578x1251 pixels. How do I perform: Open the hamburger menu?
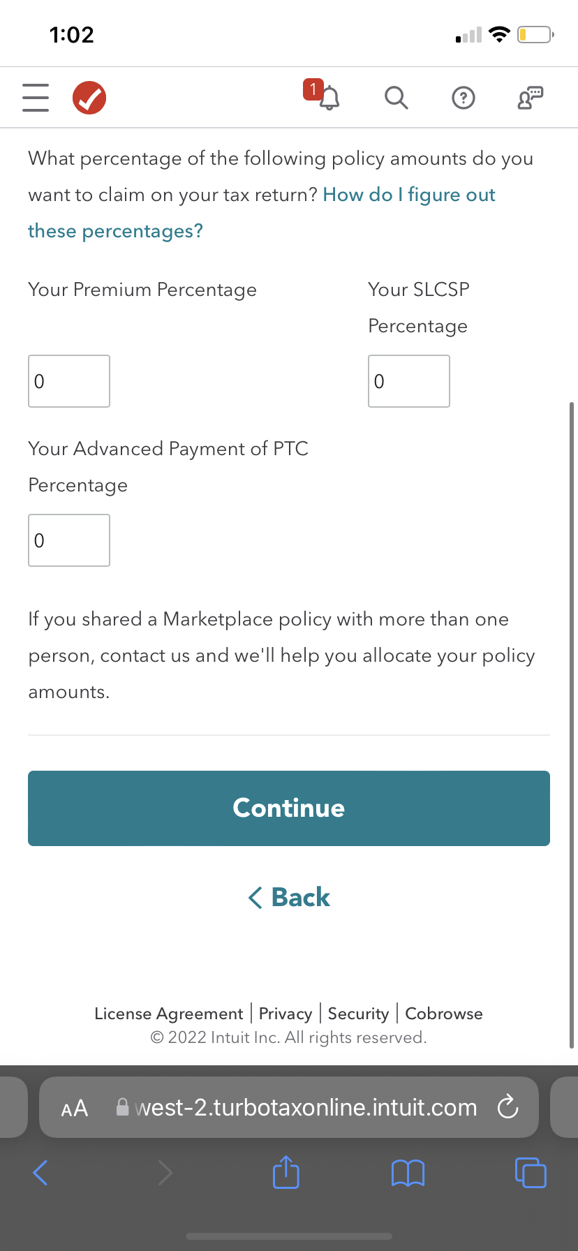click(36, 98)
